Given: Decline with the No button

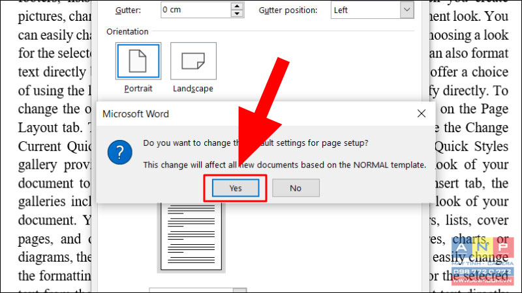Looking at the screenshot, I should 296,188.
